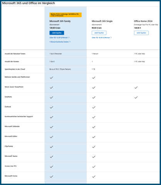Click Family checkmark in Access (nur PC) row

51,166
